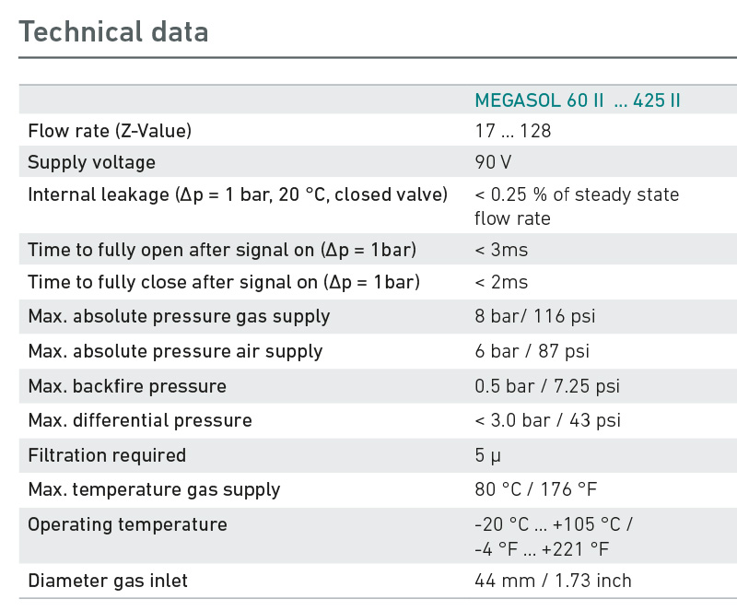Click the "Time to fully open" row label
Image resolution: width=737 pixels, height=611 pixels.
222,250
